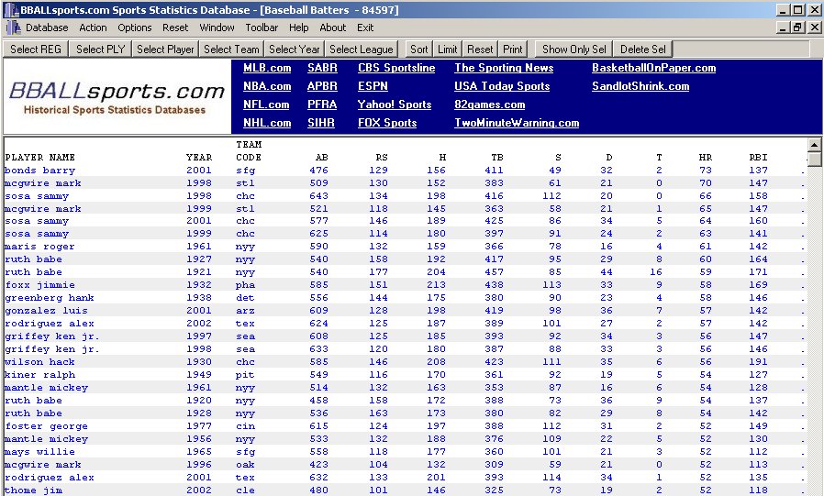Click the Select League button
The height and width of the screenshot is (496, 824).
pyautogui.click(x=361, y=50)
